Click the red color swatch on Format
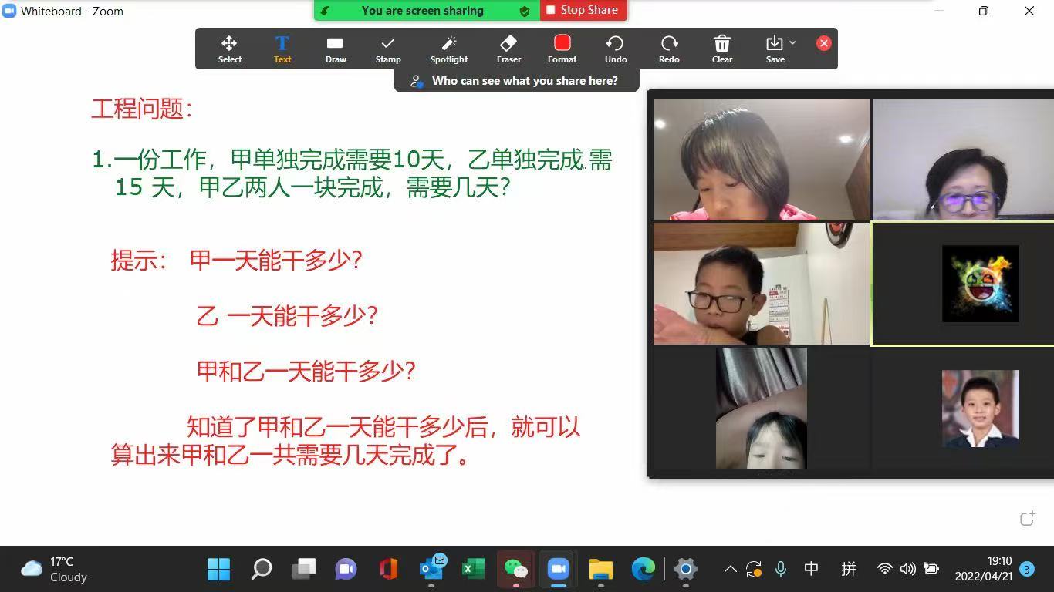 (x=561, y=43)
